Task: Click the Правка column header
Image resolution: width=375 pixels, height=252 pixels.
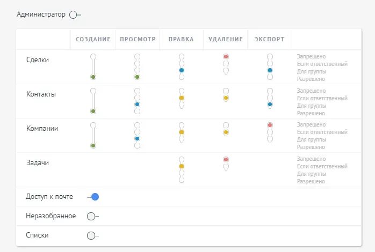Action: tap(181, 40)
